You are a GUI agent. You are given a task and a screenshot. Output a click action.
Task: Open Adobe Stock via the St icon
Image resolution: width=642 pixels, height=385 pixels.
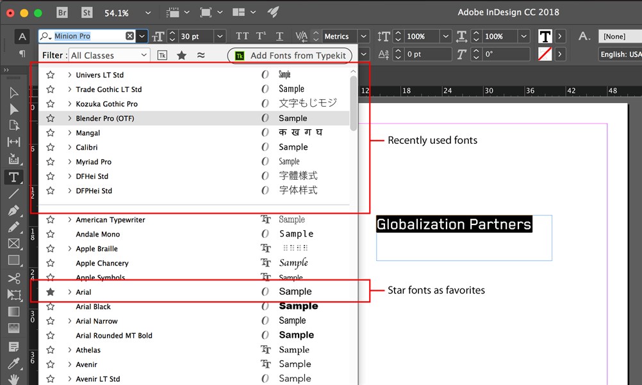[x=86, y=12]
